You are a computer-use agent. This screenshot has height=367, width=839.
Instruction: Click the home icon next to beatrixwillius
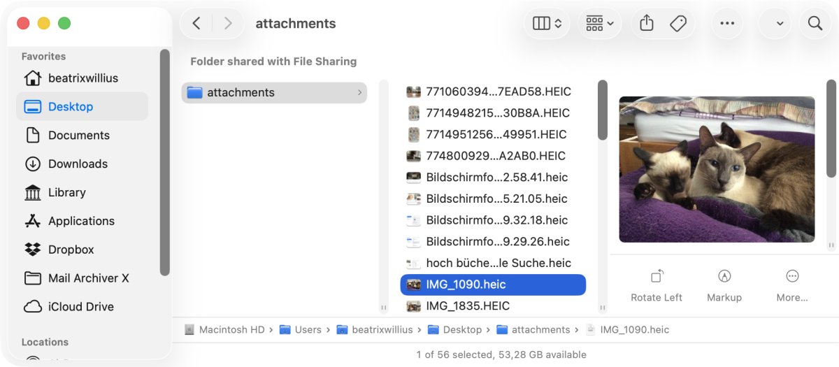click(32, 78)
